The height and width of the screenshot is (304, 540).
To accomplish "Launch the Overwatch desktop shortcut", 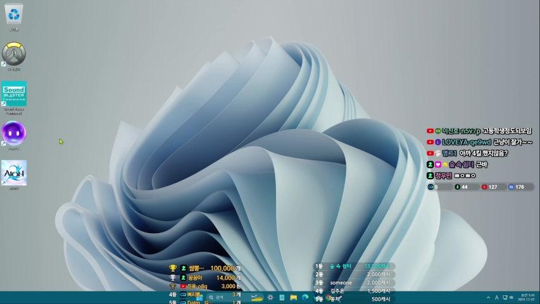I will click(x=14, y=56).
